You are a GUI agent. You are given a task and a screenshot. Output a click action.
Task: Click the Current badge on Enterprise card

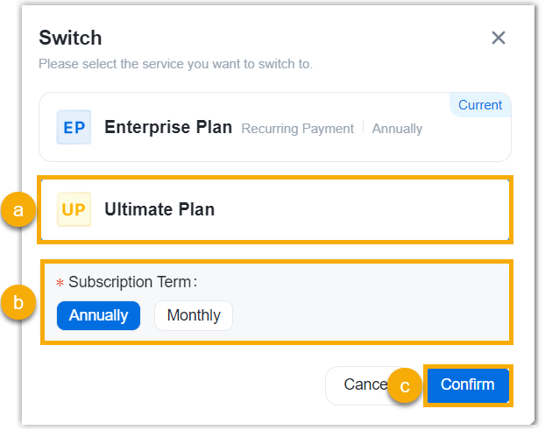(480, 105)
